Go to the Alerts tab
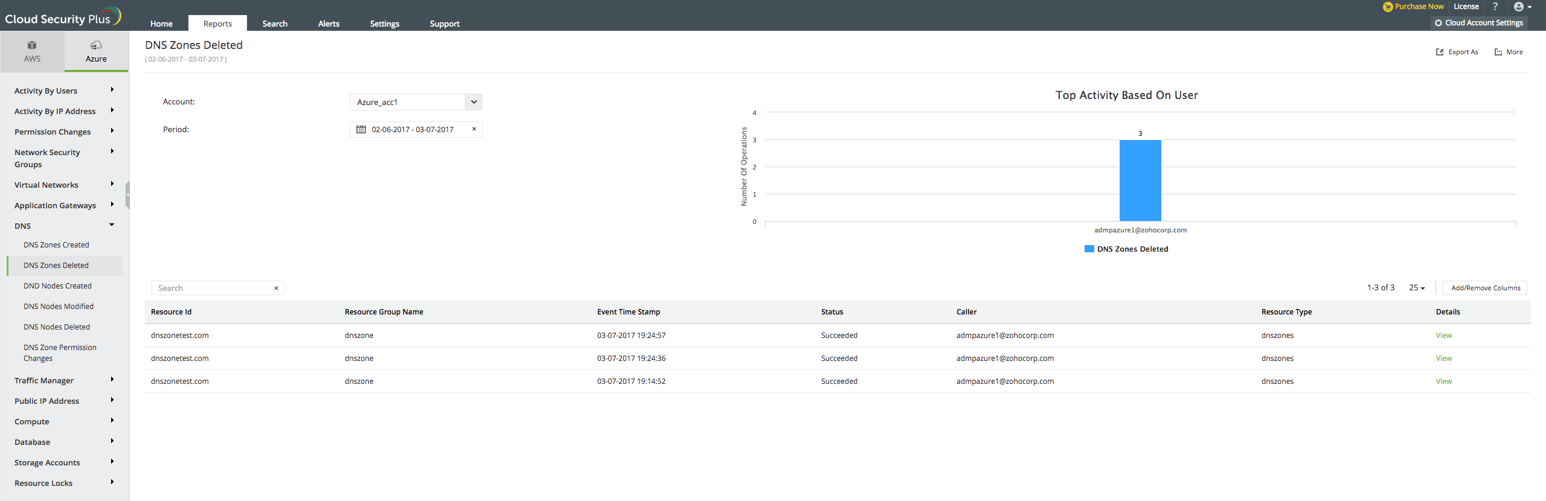This screenshot has width=1546, height=501. coord(329,24)
